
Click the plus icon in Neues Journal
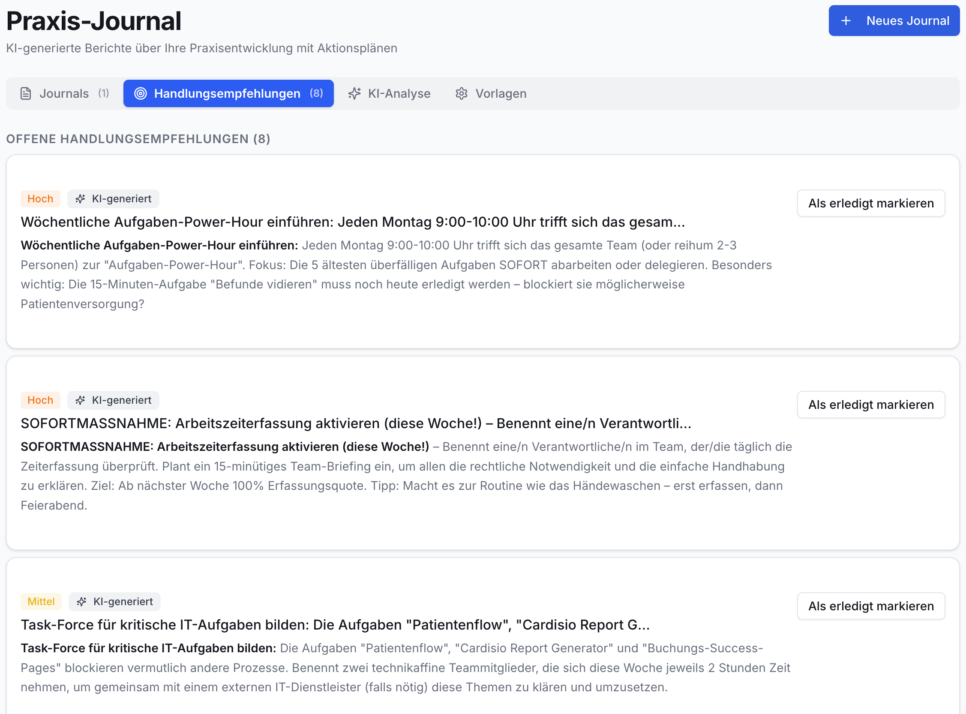coord(846,21)
